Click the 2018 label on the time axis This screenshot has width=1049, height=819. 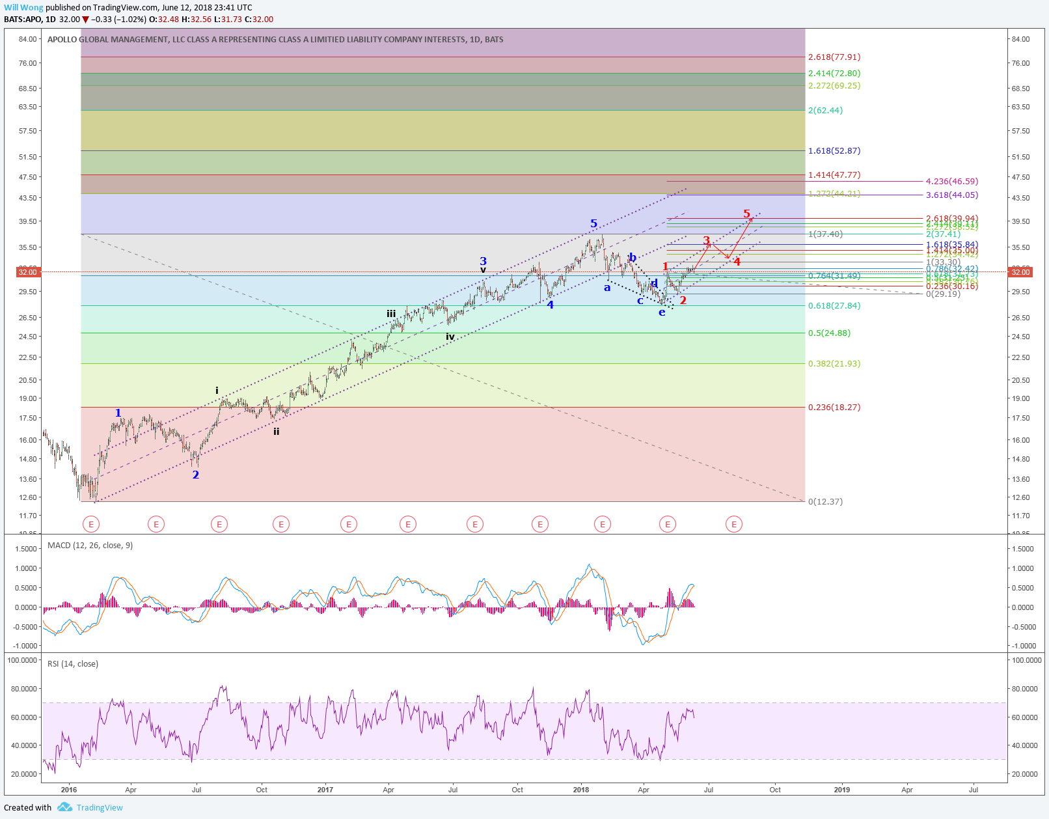click(581, 790)
